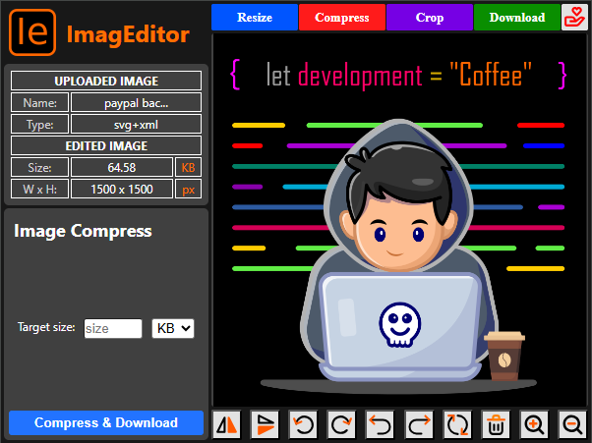Rotate image counter-clockwise
The height and width of the screenshot is (443, 592).
pyautogui.click(x=304, y=424)
